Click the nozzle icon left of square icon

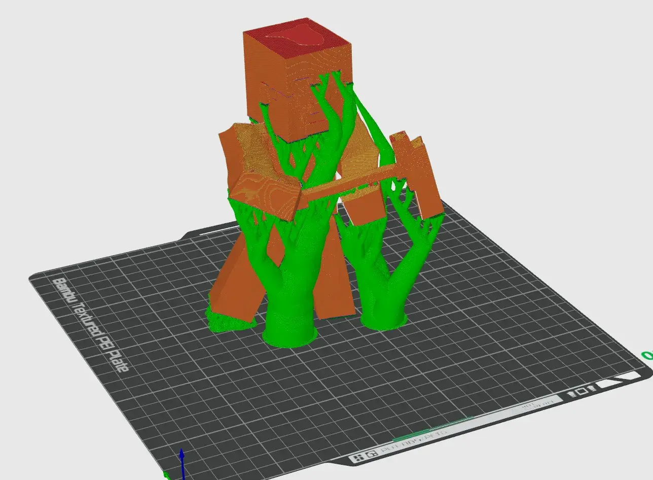click(572, 393)
